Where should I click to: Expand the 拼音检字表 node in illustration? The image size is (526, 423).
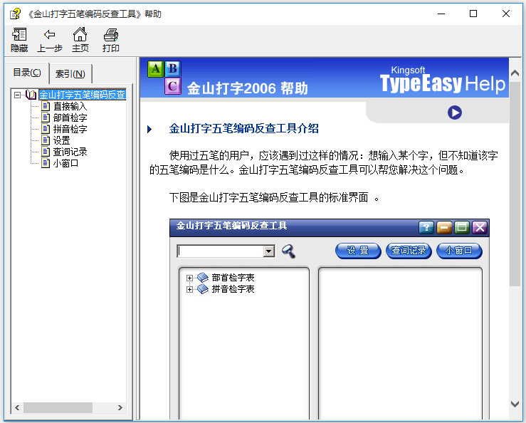point(189,289)
